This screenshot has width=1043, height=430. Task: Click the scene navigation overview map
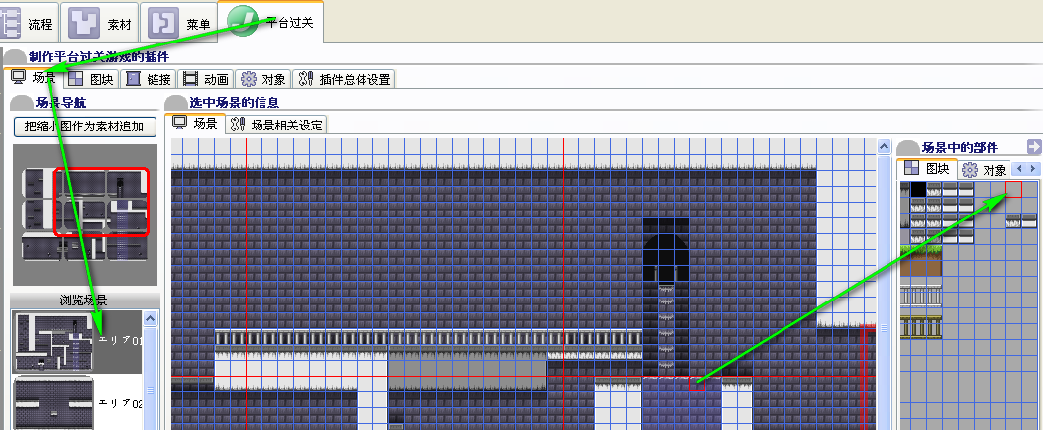85,215
